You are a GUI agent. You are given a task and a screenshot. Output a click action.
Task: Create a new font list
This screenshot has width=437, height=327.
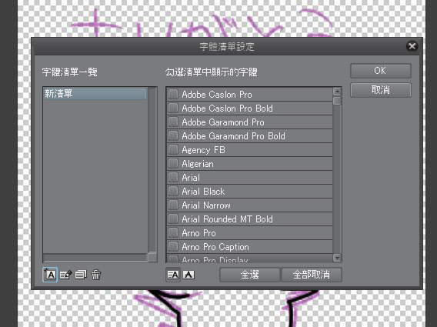50,275
